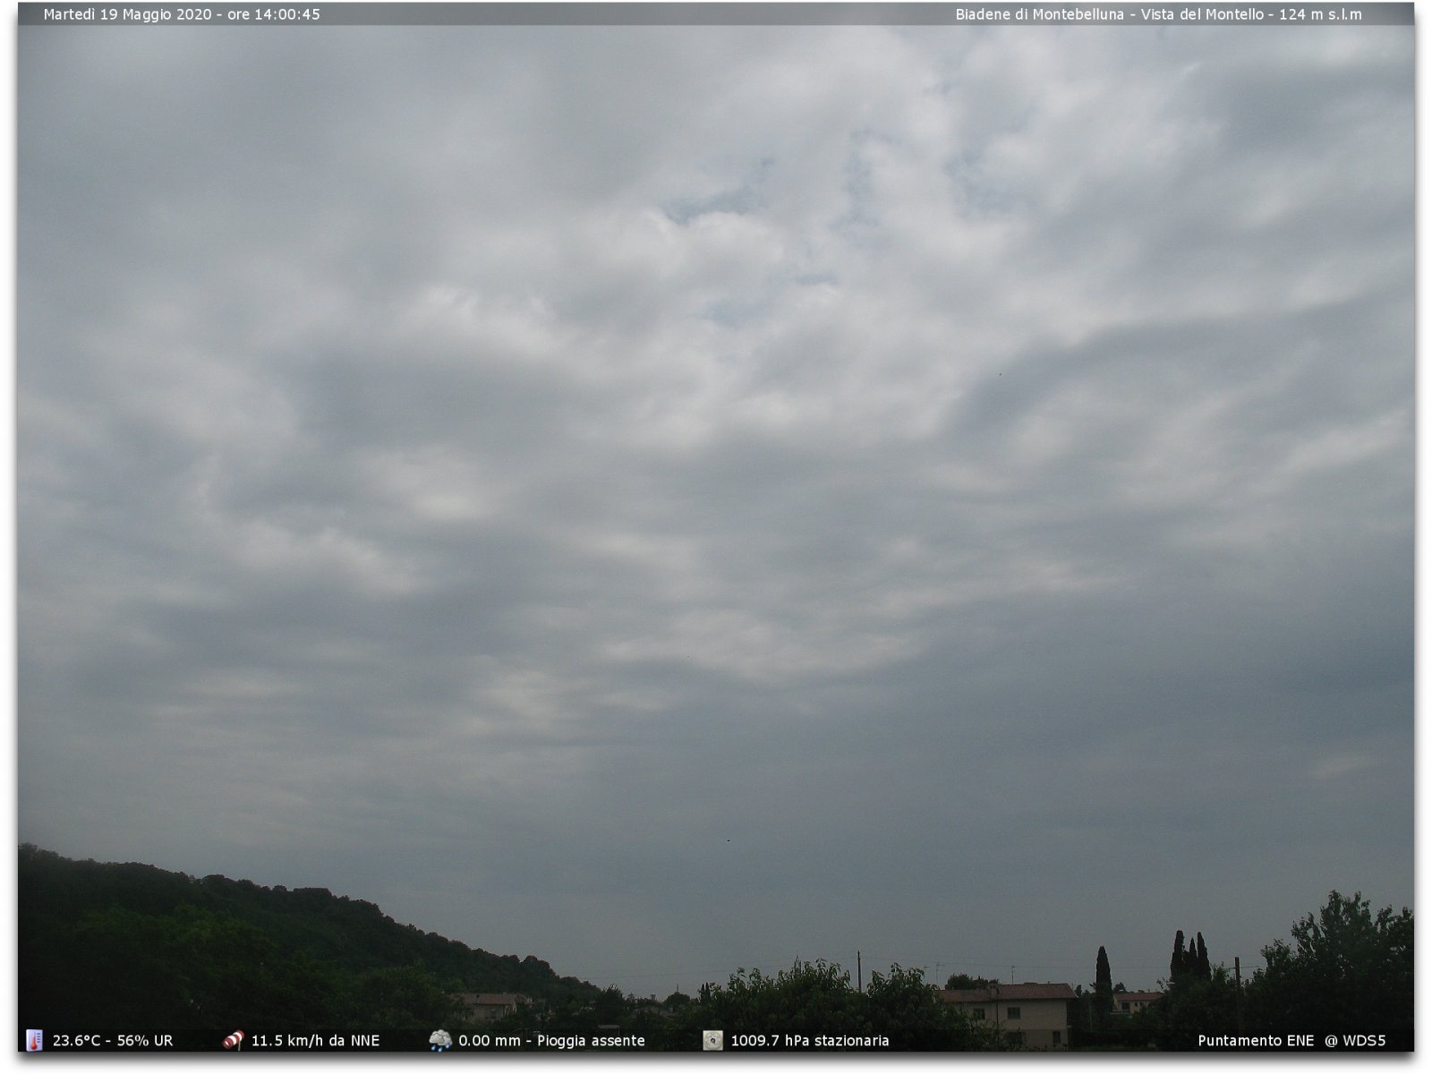The height and width of the screenshot is (1074, 1432).
Task: Select the temperature reading 23.6°C - 56% UR
Action: (113, 1041)
